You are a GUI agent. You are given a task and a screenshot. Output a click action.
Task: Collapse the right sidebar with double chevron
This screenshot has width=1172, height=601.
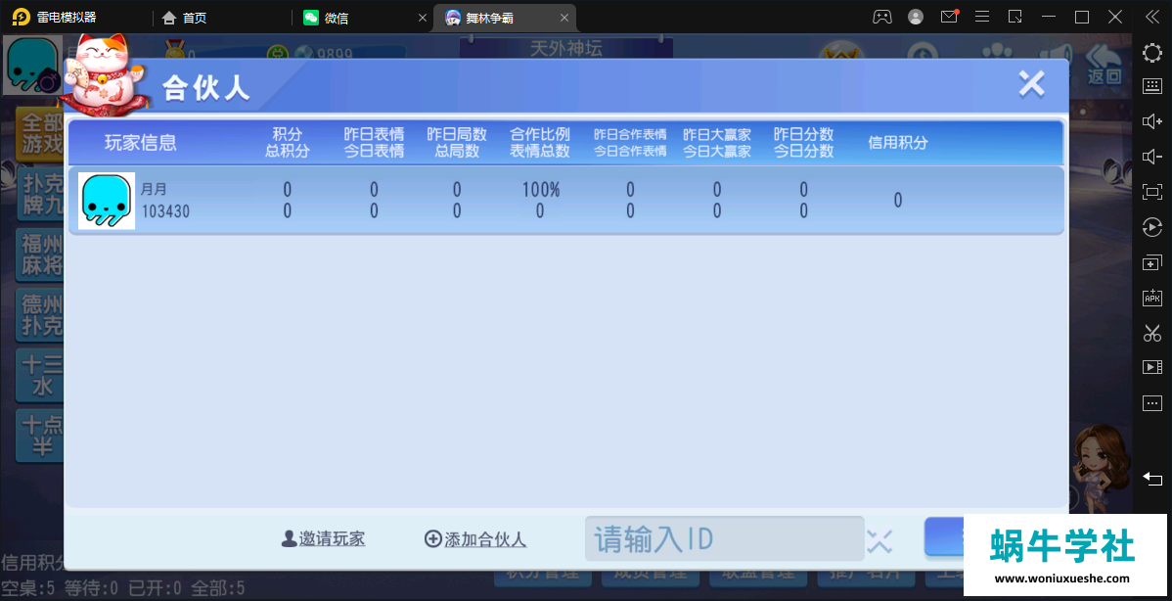click(1152, 17)
